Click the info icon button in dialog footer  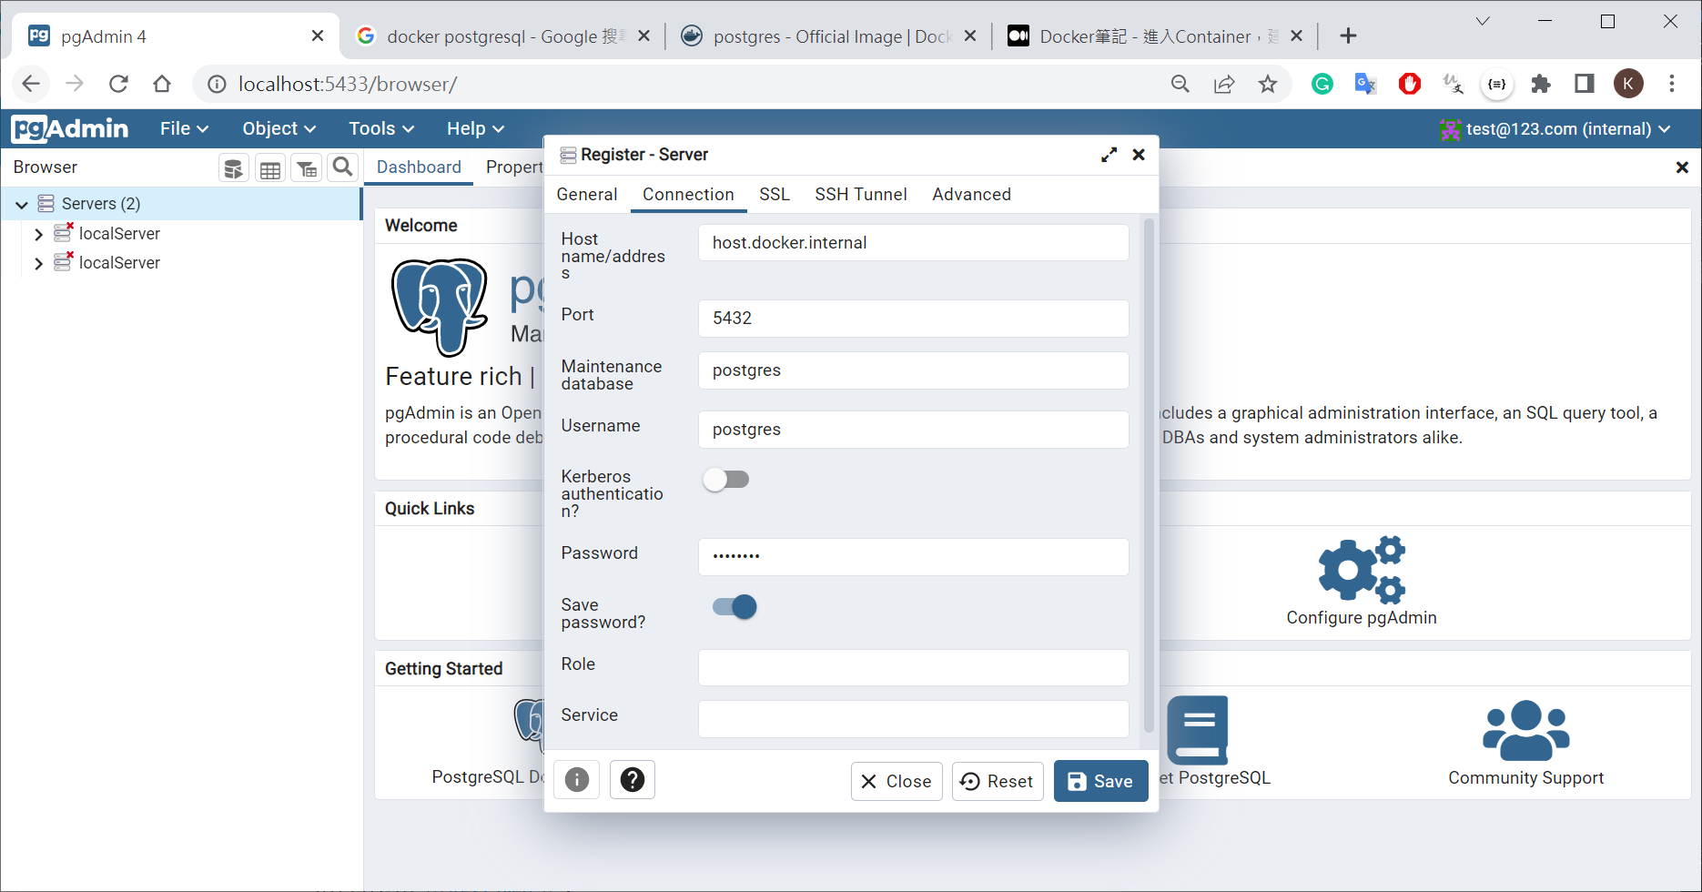click(577, 780)
